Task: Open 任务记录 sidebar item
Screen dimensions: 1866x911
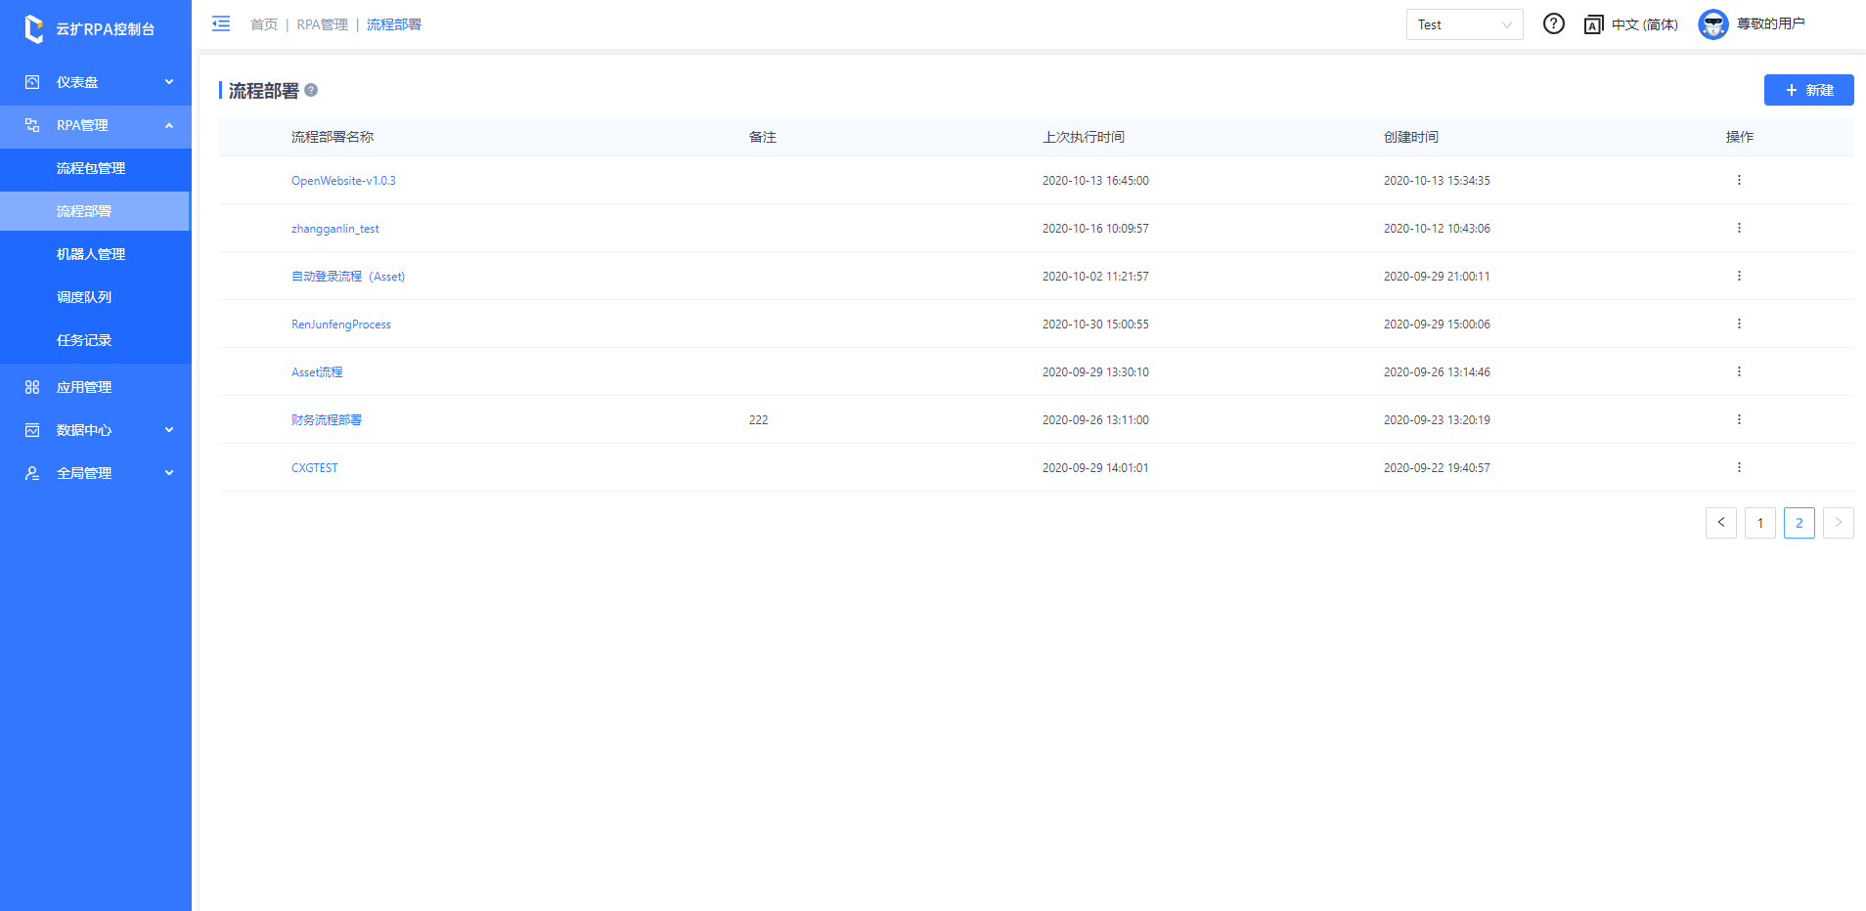Action: click(x=84, y=340)
